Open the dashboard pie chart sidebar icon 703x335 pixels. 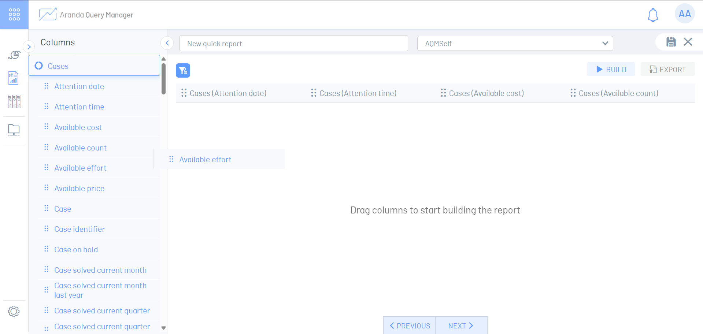pyautogui.click(x=14, y=55)
